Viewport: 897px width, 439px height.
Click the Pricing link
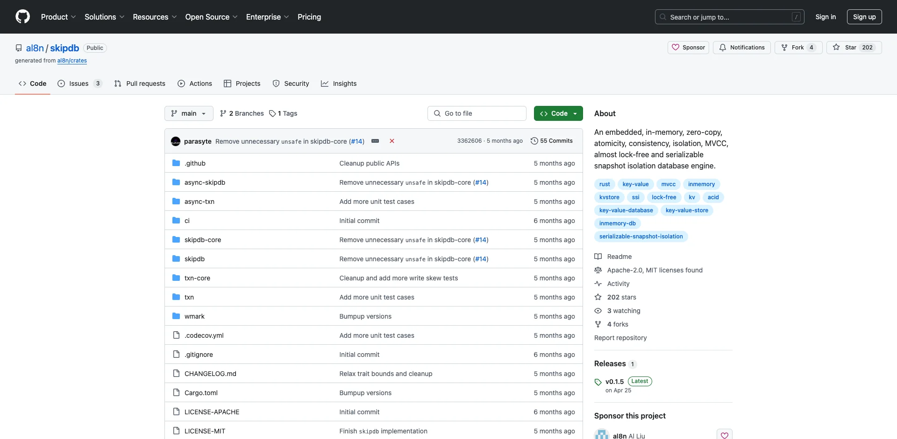309,17
